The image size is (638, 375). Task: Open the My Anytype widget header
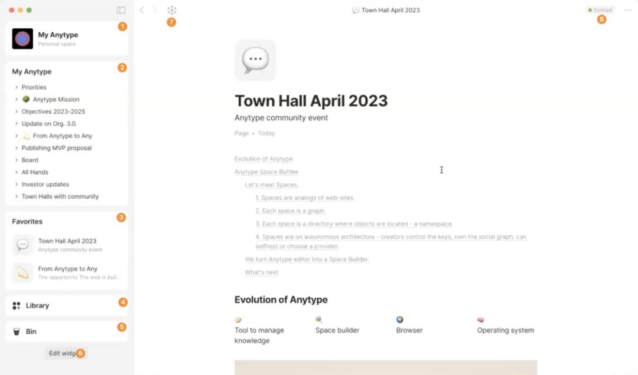[32, 71]
